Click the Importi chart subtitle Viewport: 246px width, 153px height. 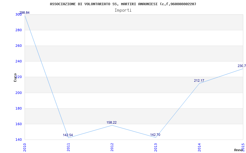(x=123, y=10)
